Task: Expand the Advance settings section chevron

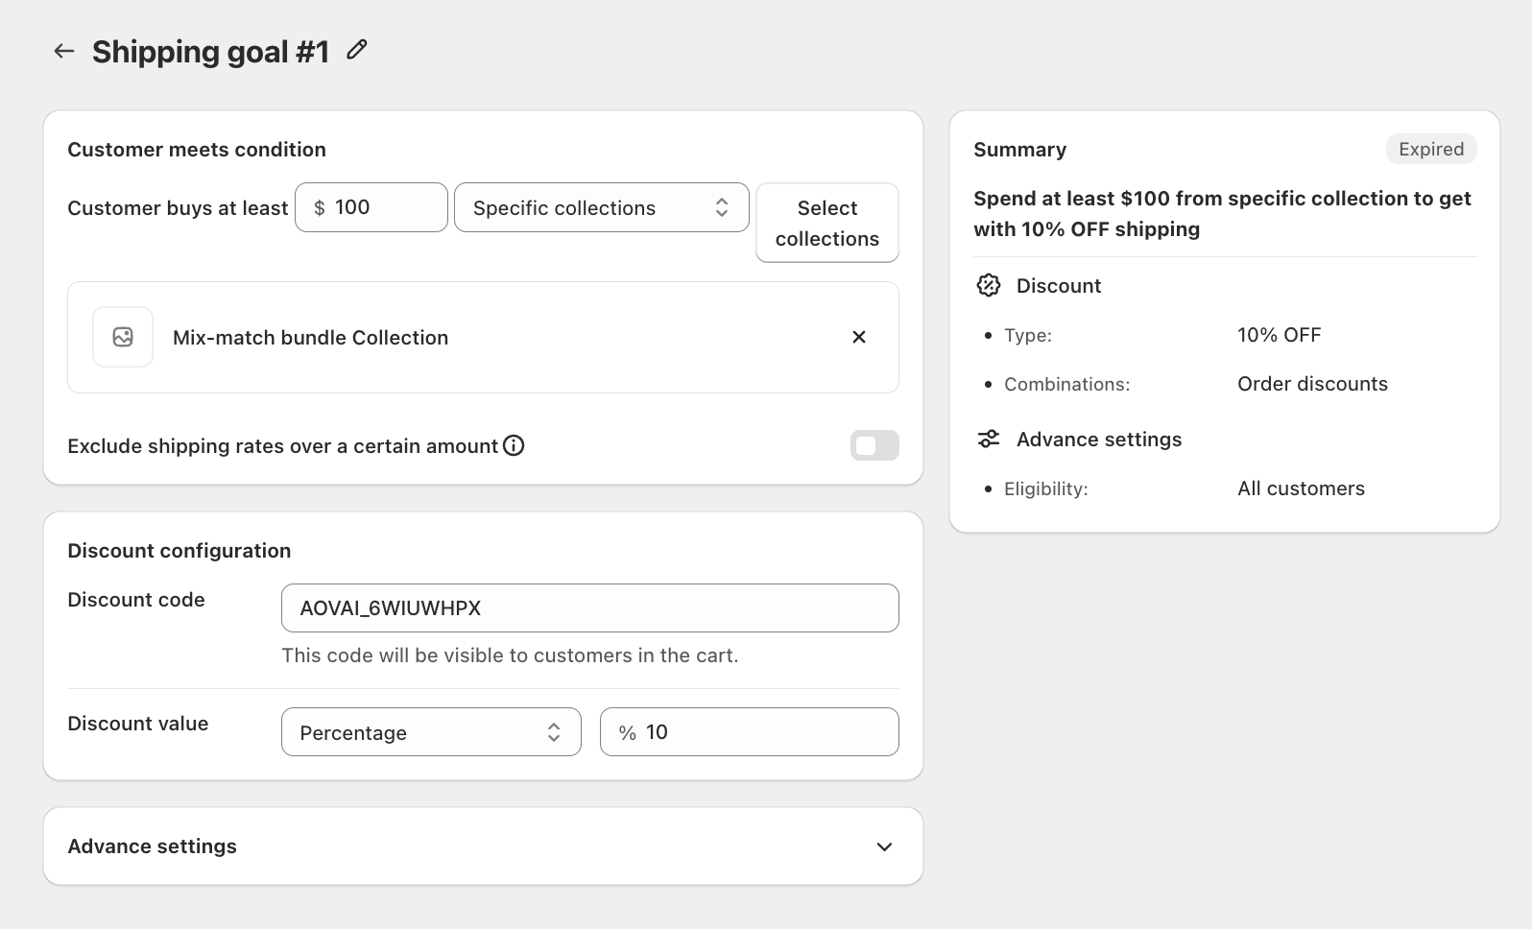Action: point(885,846)
